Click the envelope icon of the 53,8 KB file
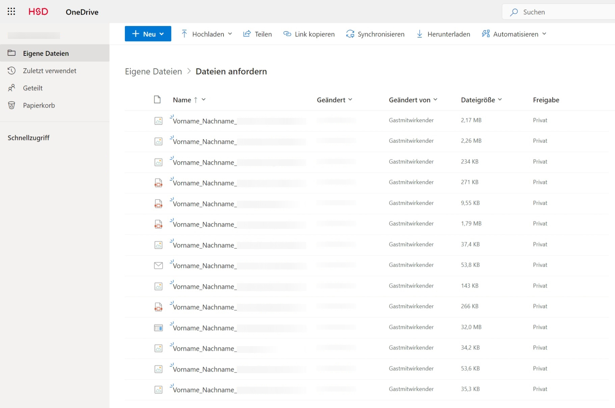Viewport: 615px width, 408px height. pyautogui.click(x=158, y=266)
